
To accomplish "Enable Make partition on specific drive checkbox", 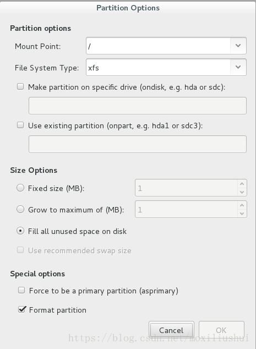I will click(20, 86).
